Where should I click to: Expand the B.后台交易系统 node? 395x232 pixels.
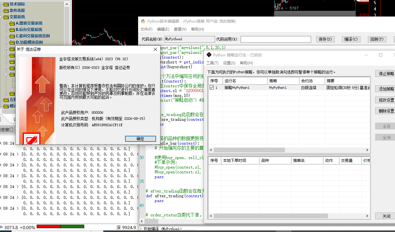pos(6,30)
